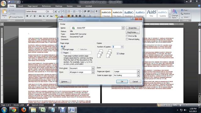Adjust Number of copies spinner
The image size is (201, 113).
[x=122, y=47]
